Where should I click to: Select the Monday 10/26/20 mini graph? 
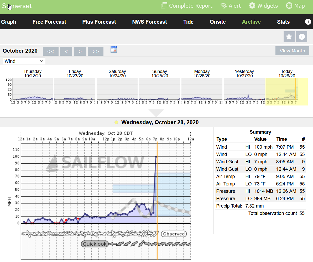click(202, 89)
